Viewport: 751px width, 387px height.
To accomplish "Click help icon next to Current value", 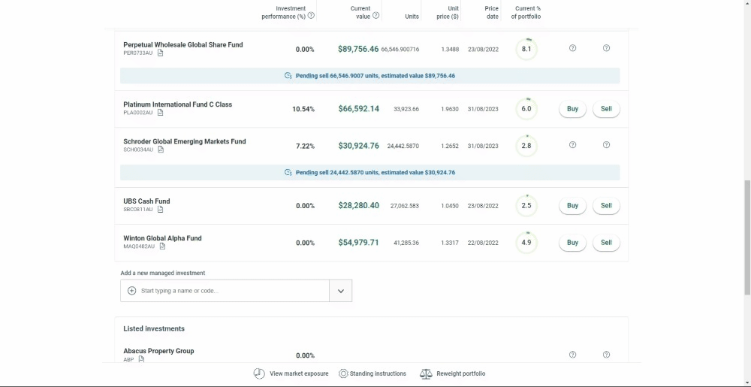I will [x=376, y=15].
